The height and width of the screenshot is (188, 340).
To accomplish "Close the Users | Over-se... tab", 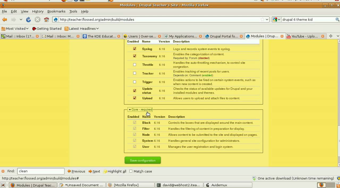I will click(159, 36).
